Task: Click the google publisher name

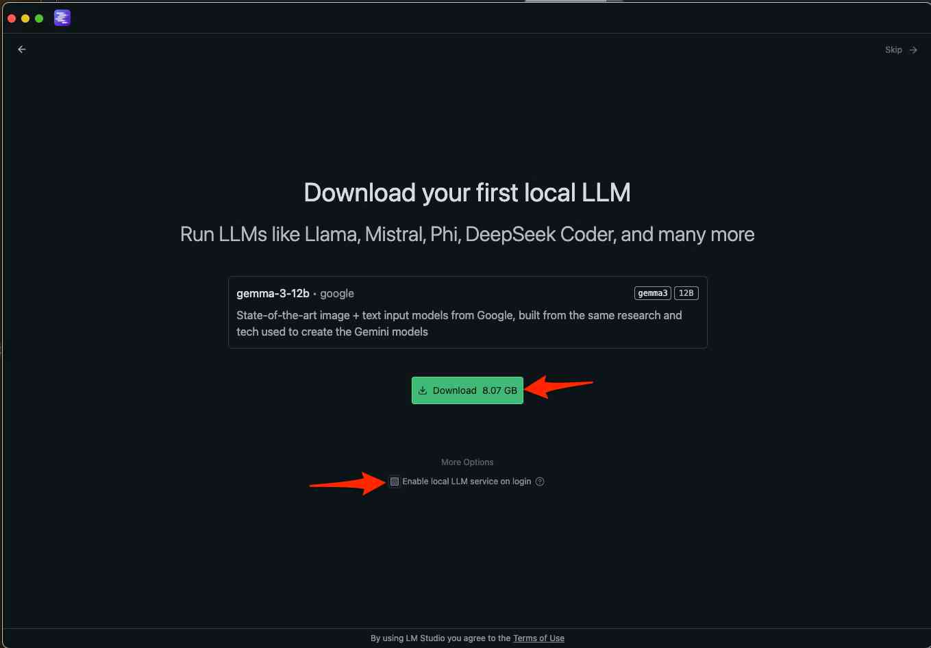Action: pyautogui.click(x=337, y=293)
